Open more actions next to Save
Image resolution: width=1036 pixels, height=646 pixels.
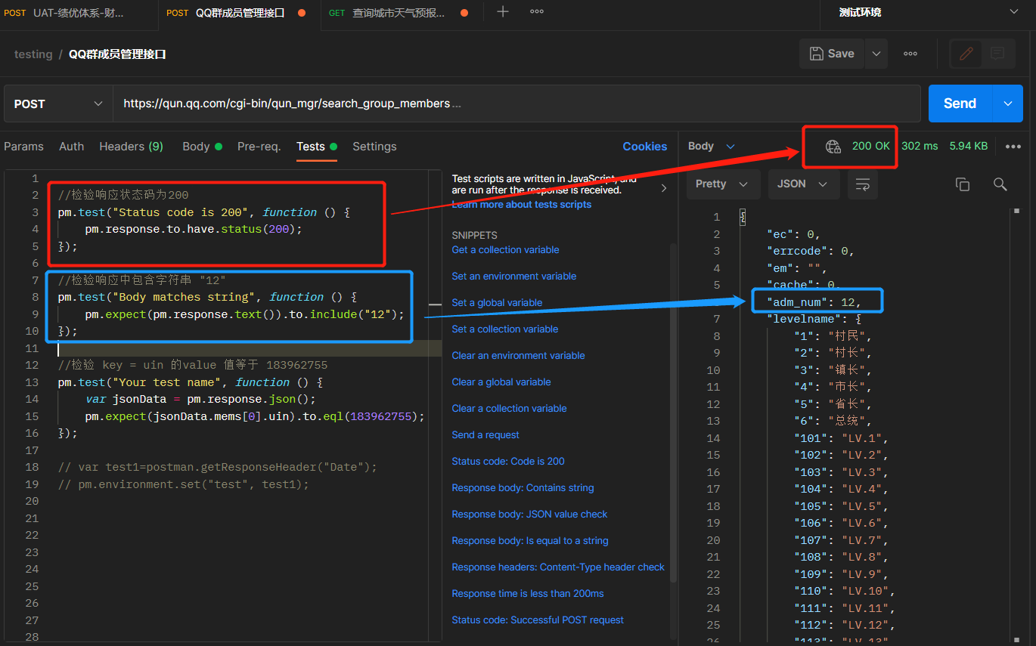pos(910,54)
